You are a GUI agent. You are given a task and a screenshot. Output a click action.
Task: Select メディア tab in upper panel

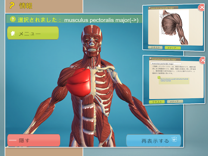pyautogui.click(x=173, y=48)
